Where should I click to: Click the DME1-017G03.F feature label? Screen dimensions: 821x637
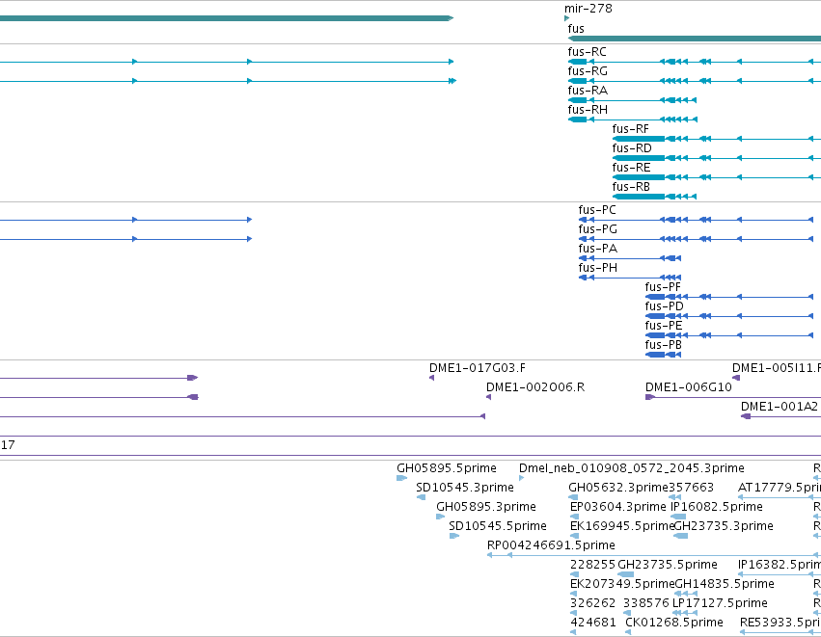477,368
